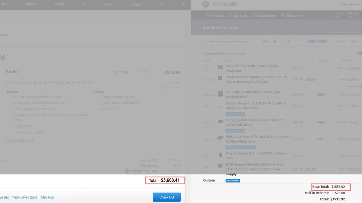
Task: Click the PCPartPicker logo
Action: coord(219,4)
